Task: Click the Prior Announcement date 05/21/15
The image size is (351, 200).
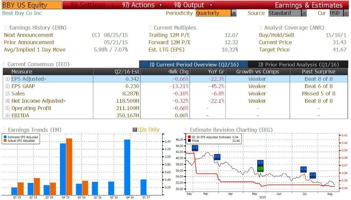Action: (x=116, y=42)
